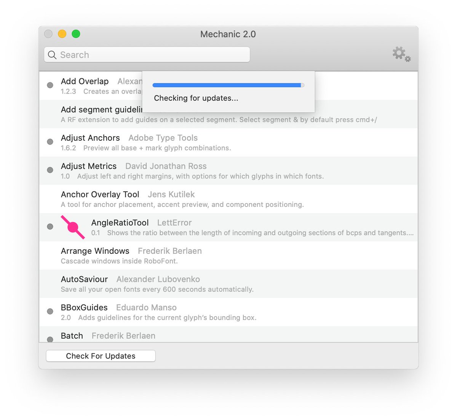Select the Adjust Metrics extension name
Viewport: 457px width, 420px height.
pyautogui.click(x=89, y=166)
